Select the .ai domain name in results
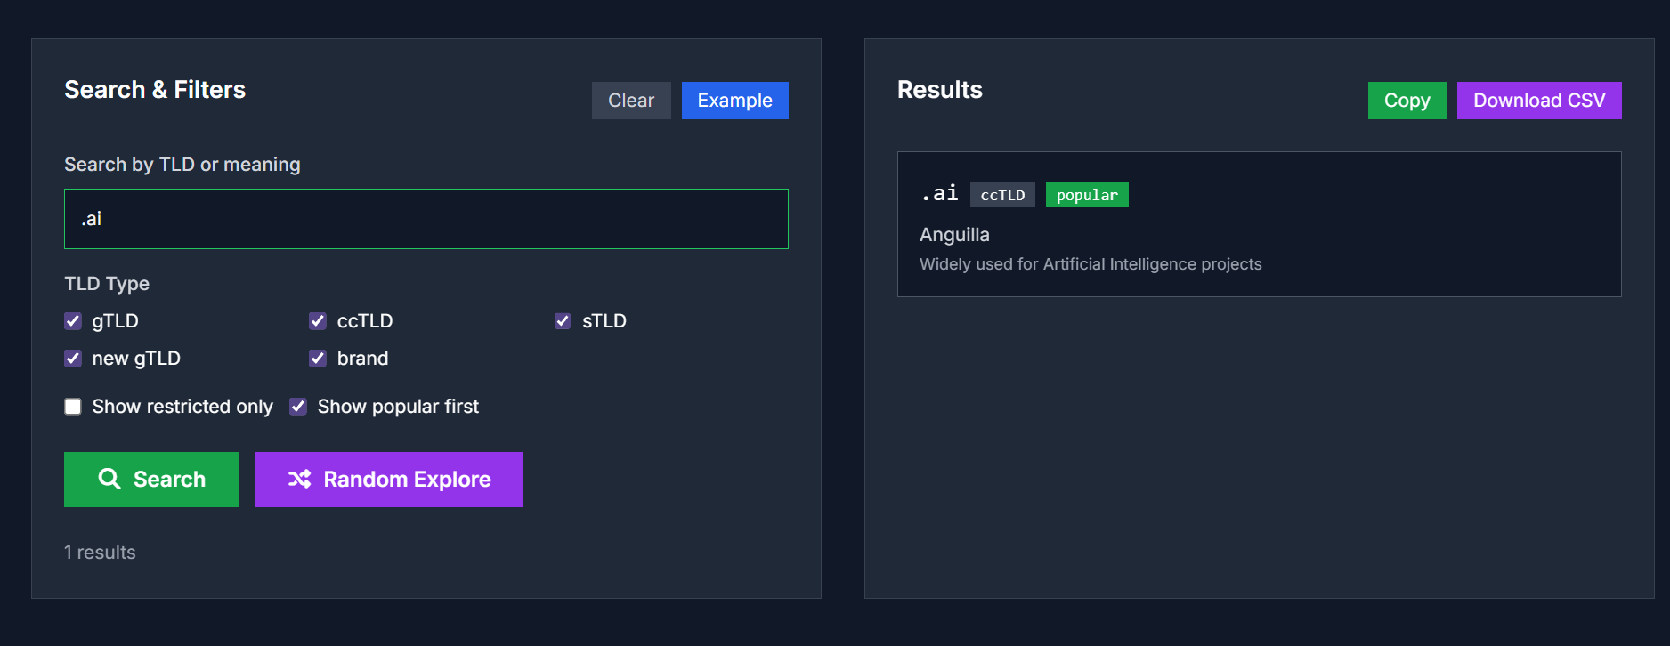Image resolution: width=1670 pixels, height=646 pixels. (x=939, y=194)
